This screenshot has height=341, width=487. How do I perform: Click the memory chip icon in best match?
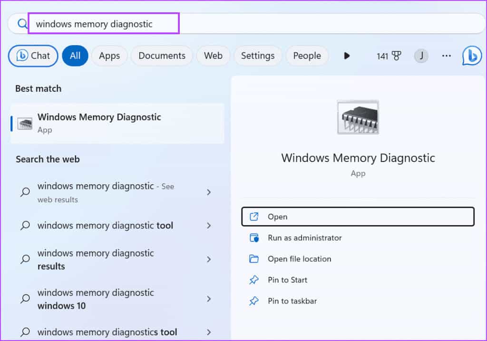25,124
